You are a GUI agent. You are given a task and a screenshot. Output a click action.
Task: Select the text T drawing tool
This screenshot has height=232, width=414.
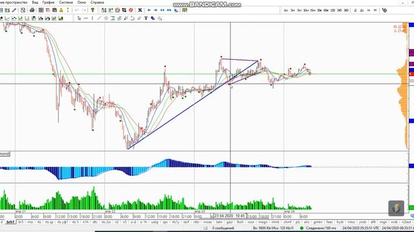146,18
